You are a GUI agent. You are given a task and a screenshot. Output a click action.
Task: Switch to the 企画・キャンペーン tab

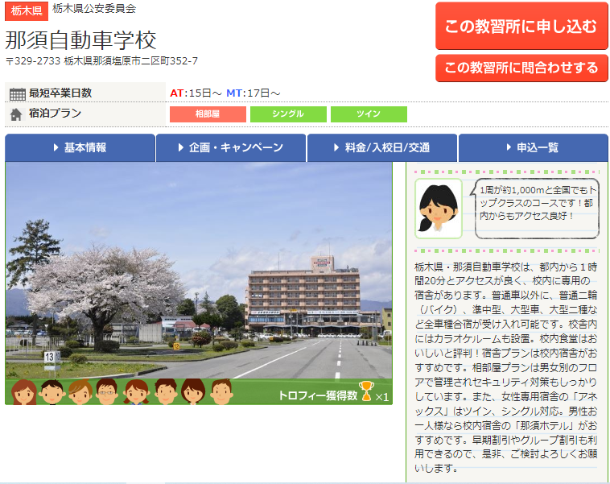tap(231, 148)
